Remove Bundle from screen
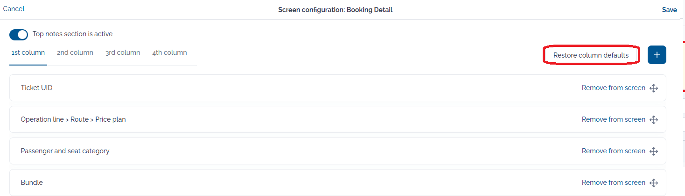This screenshot has width=685, height=196. (613, 183)
